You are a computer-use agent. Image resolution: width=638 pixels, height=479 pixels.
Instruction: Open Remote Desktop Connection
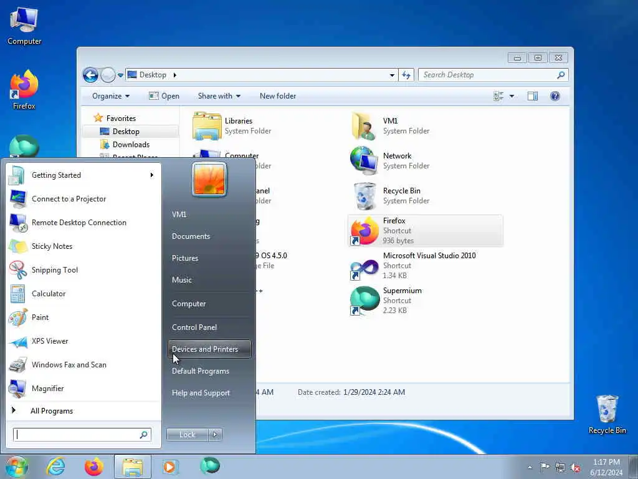(x=83, y=223)
